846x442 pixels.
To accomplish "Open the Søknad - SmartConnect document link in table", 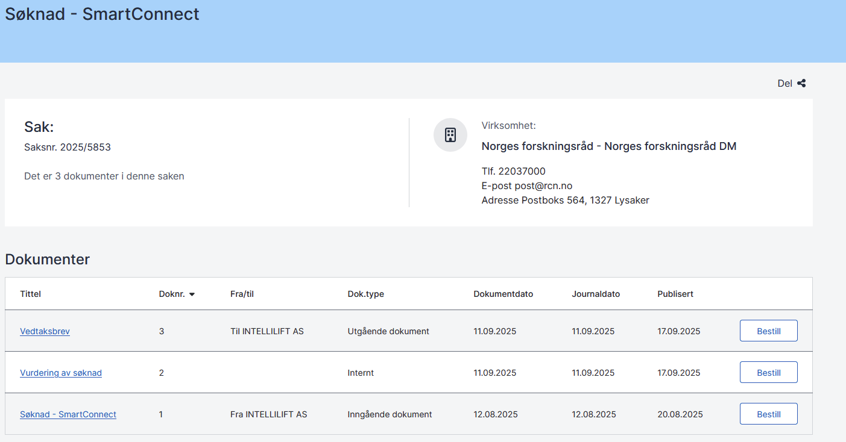I will [x=68, y=414].
